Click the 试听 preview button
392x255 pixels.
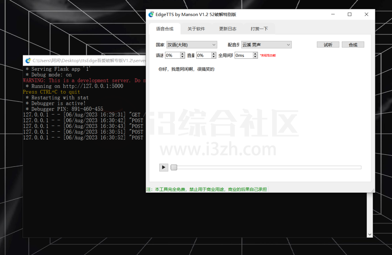point(328,45)
